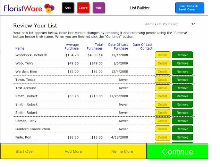Remove Woo, Terry from the list
The image size is (220, 167).
(183, 63)
